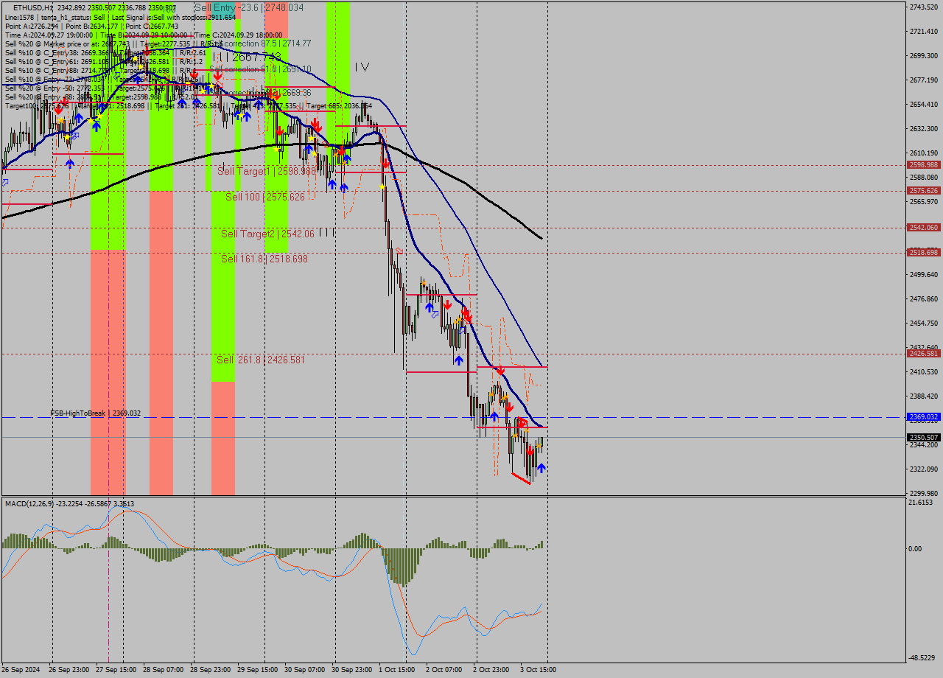Click the Sell 100 | 2575.626 label

click(x=265, y=197)
